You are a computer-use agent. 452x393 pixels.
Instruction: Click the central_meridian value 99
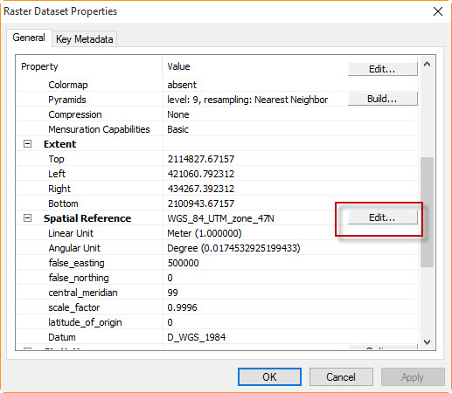(x=172, y=293)
